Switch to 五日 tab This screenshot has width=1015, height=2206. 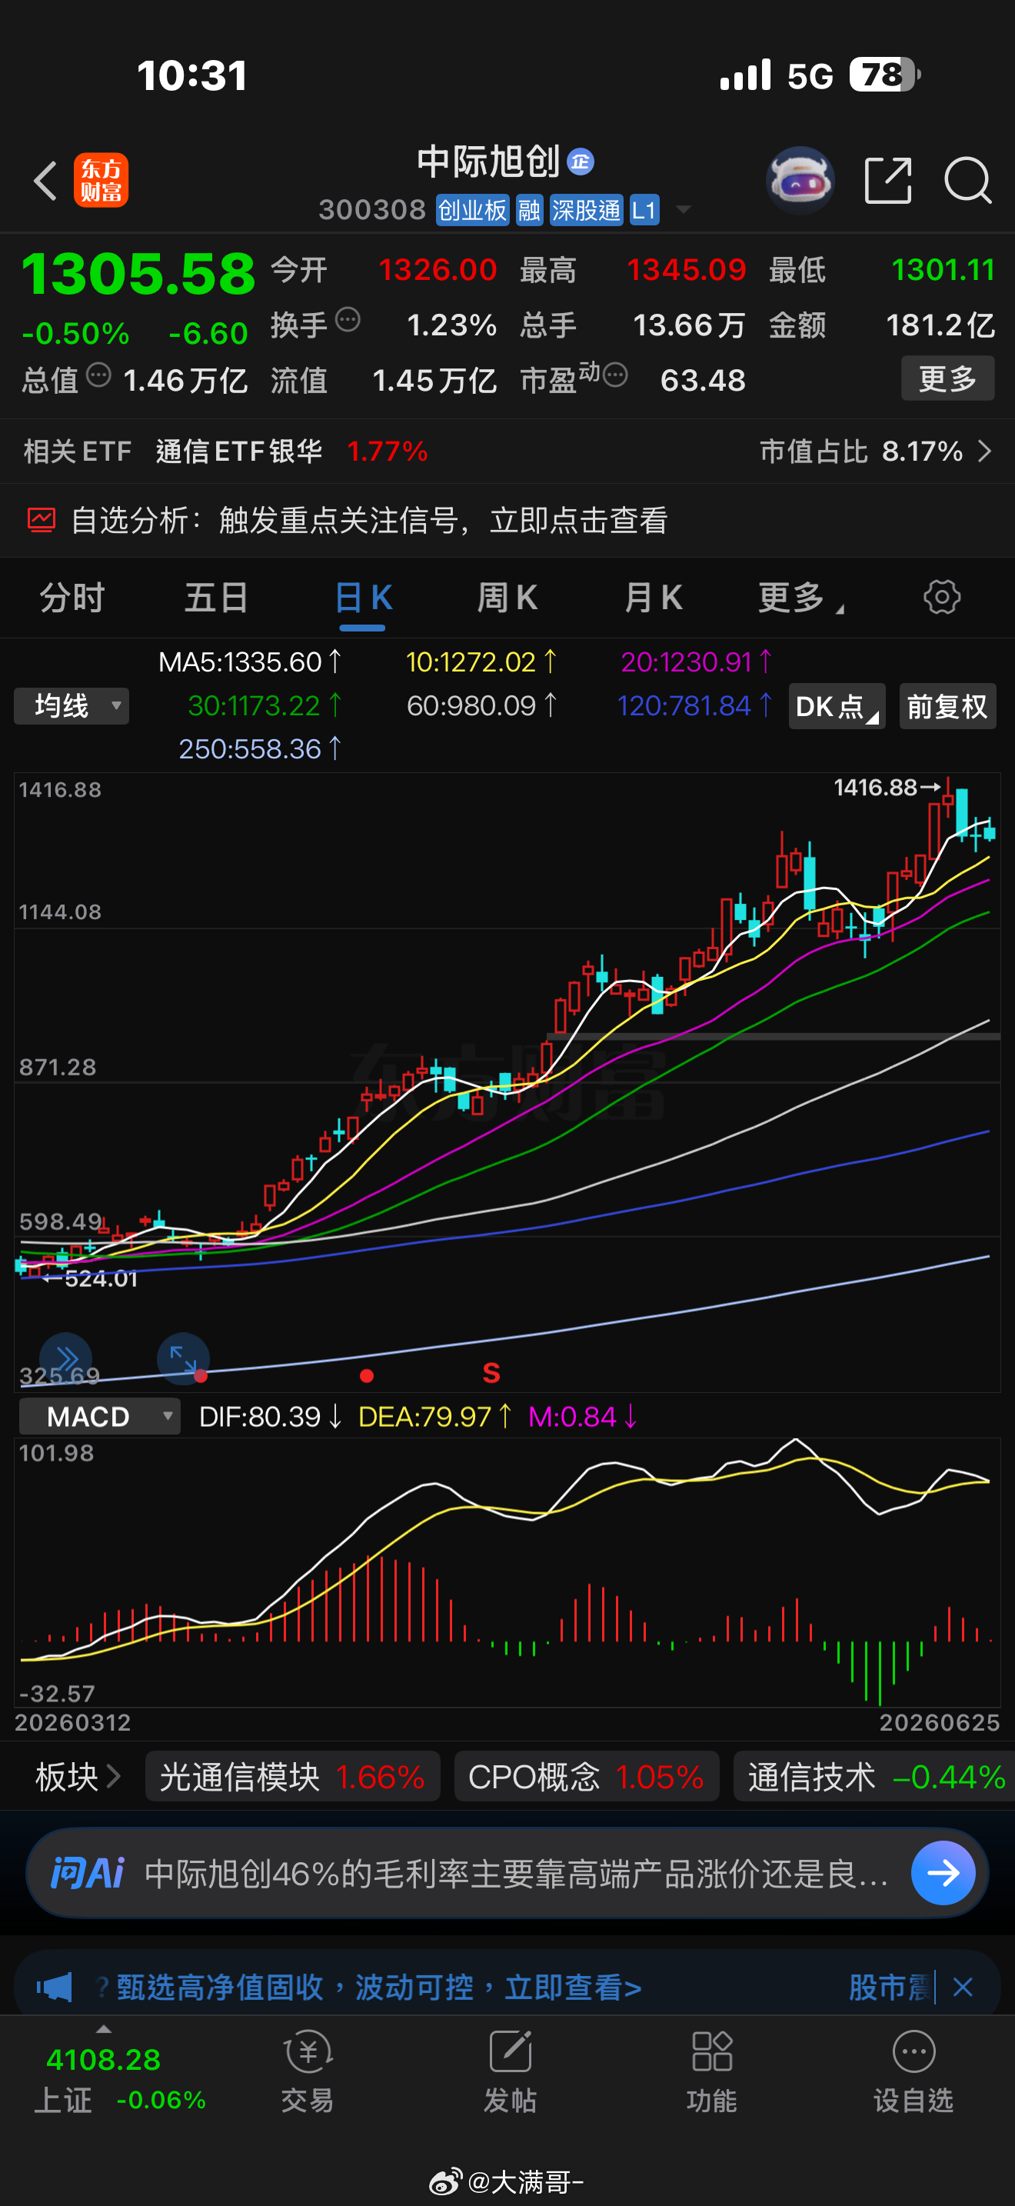(x=217, y=597)
